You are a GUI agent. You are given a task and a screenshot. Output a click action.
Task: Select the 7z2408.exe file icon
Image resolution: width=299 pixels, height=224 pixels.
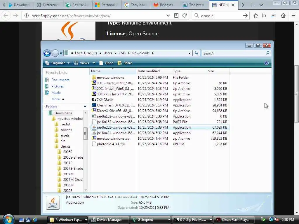coord(94,99)
